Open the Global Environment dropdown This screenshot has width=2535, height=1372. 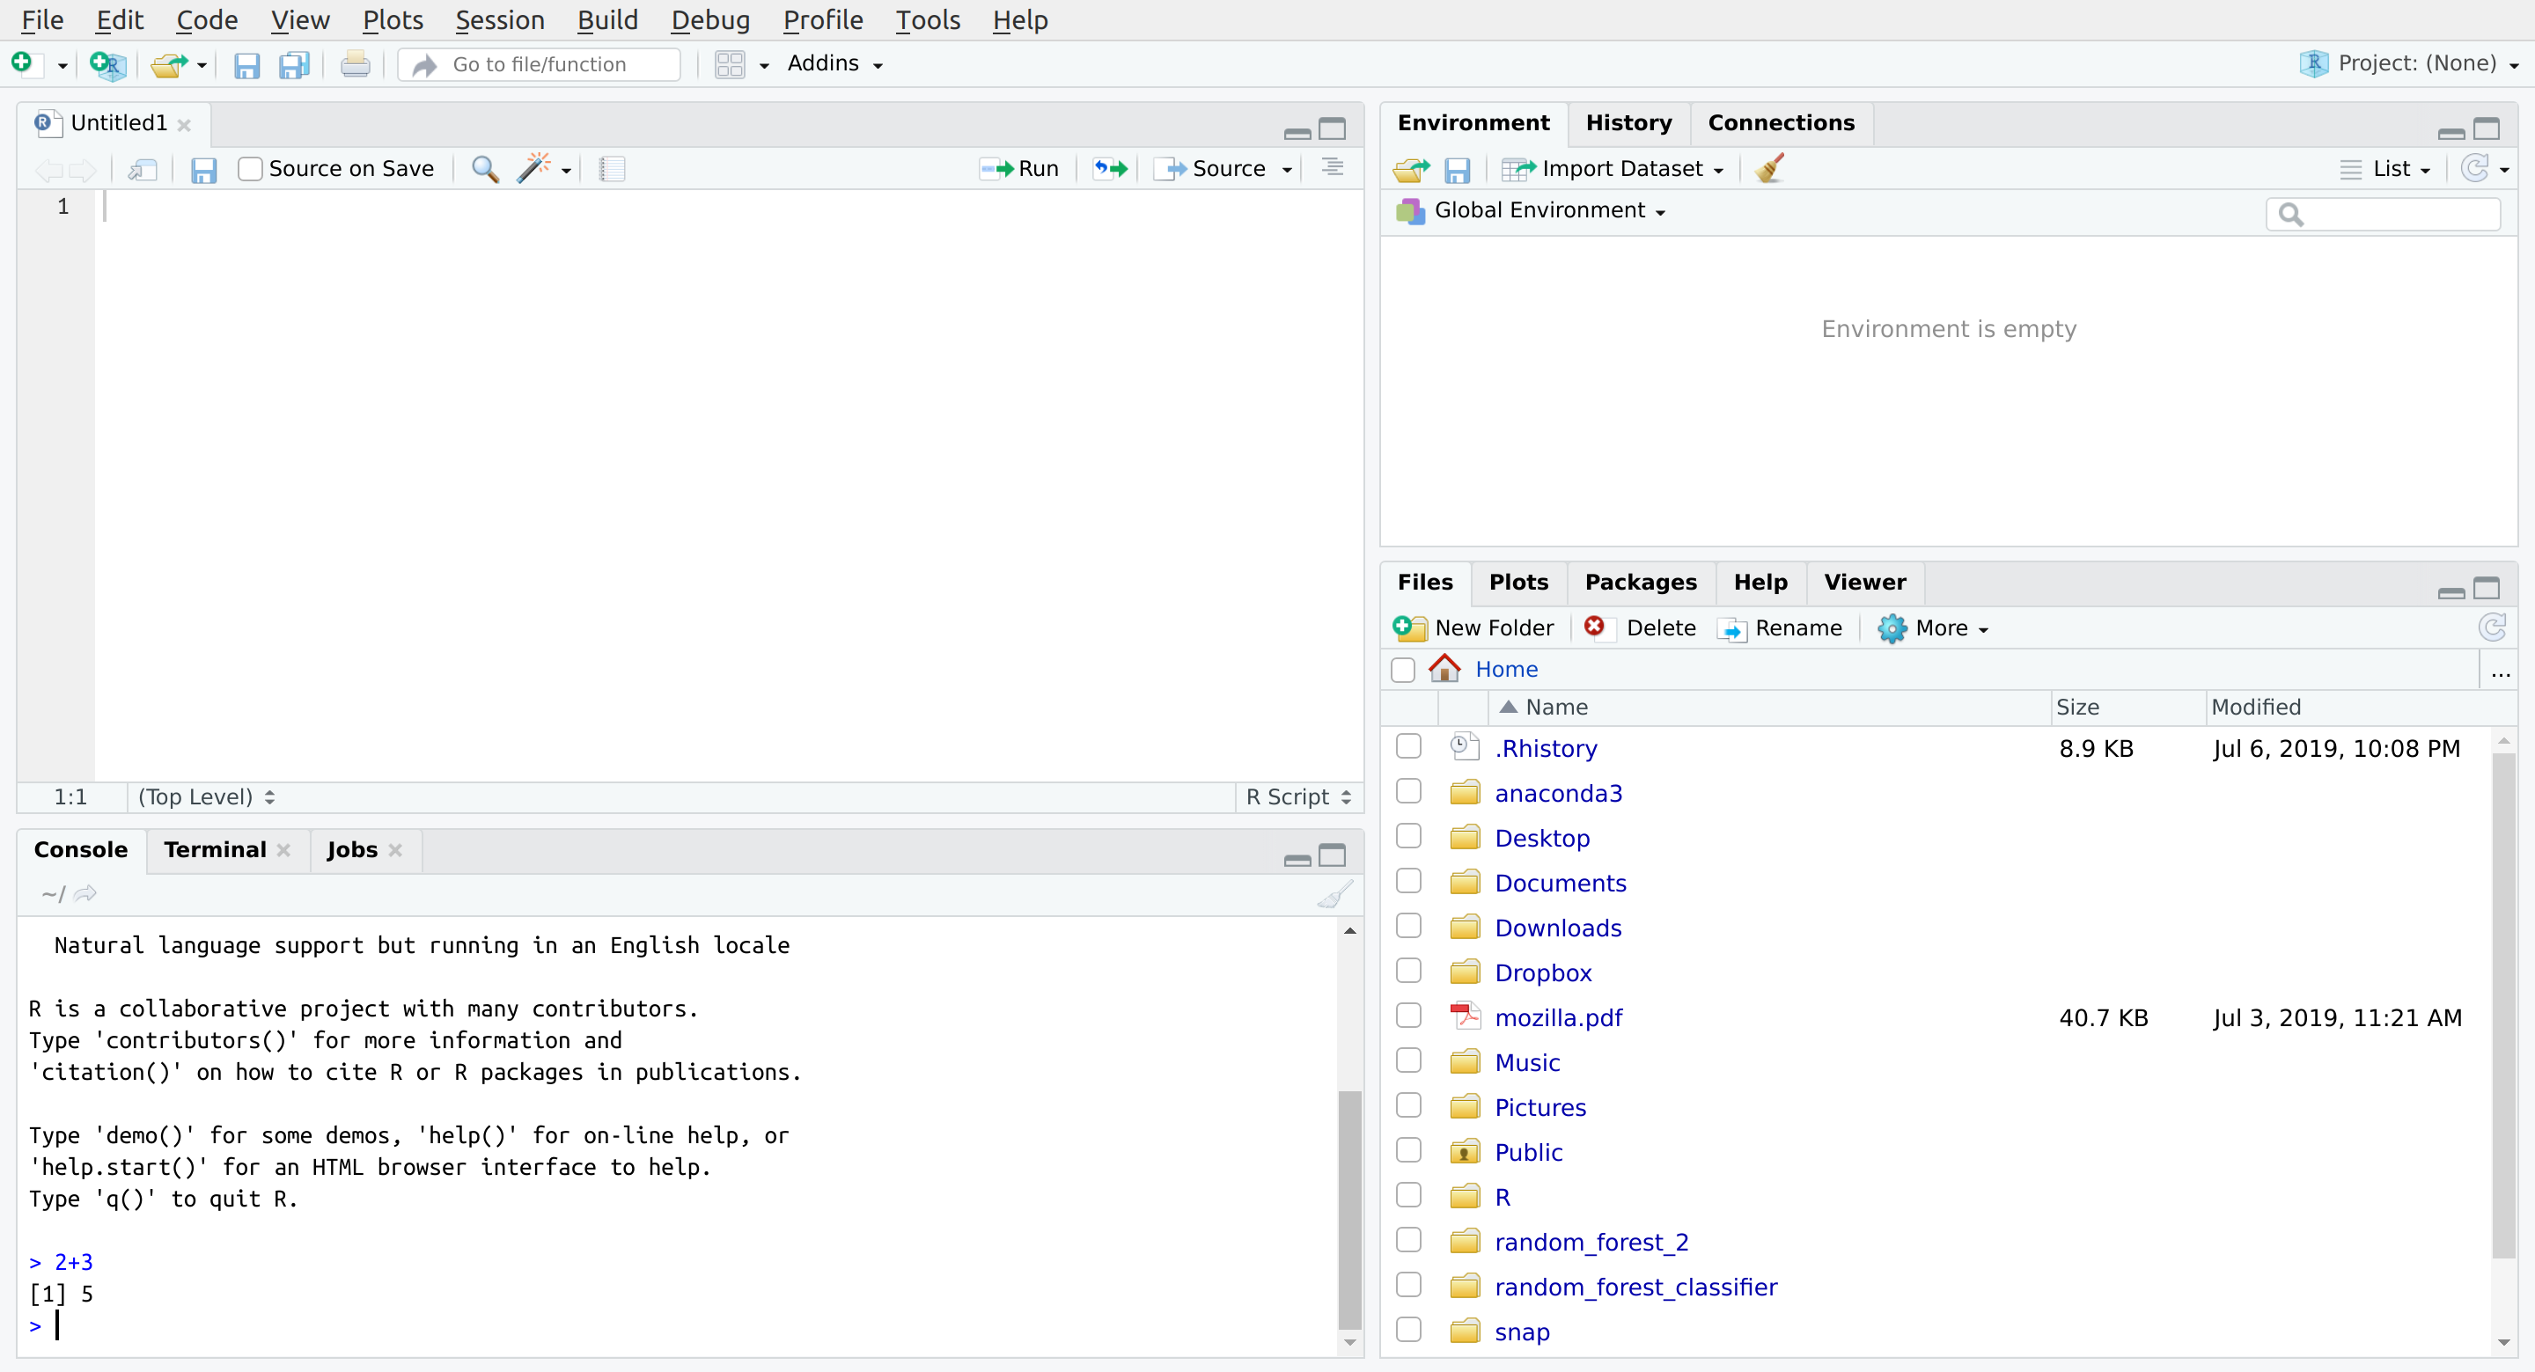tap(1532, 210)
